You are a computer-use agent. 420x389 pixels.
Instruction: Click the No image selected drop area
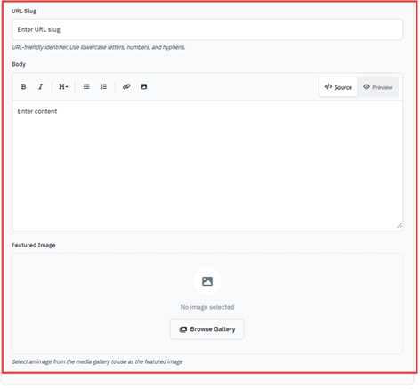point(207,304)
